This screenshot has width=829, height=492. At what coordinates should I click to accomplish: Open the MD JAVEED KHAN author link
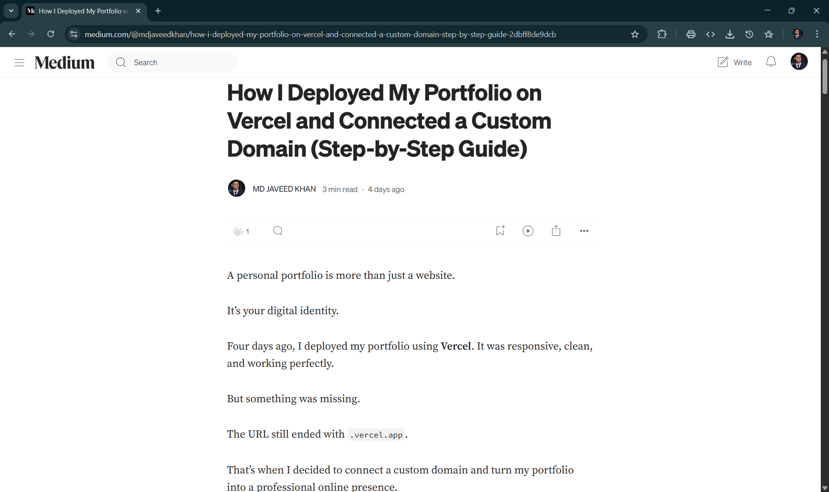tap(284, 189)
